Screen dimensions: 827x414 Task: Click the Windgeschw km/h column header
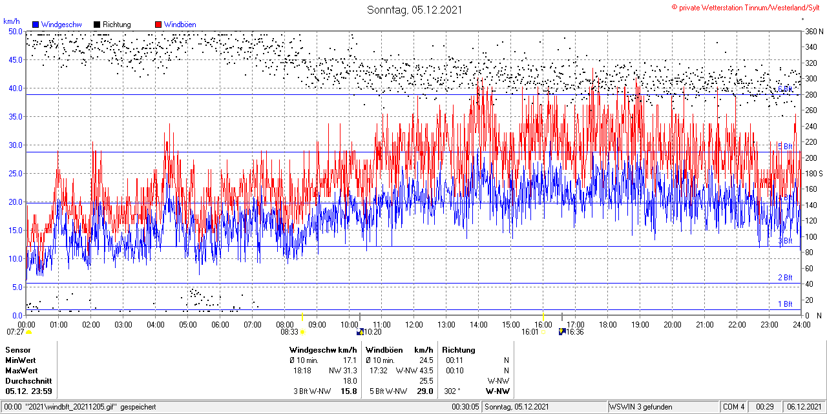(x=323, y=349)
